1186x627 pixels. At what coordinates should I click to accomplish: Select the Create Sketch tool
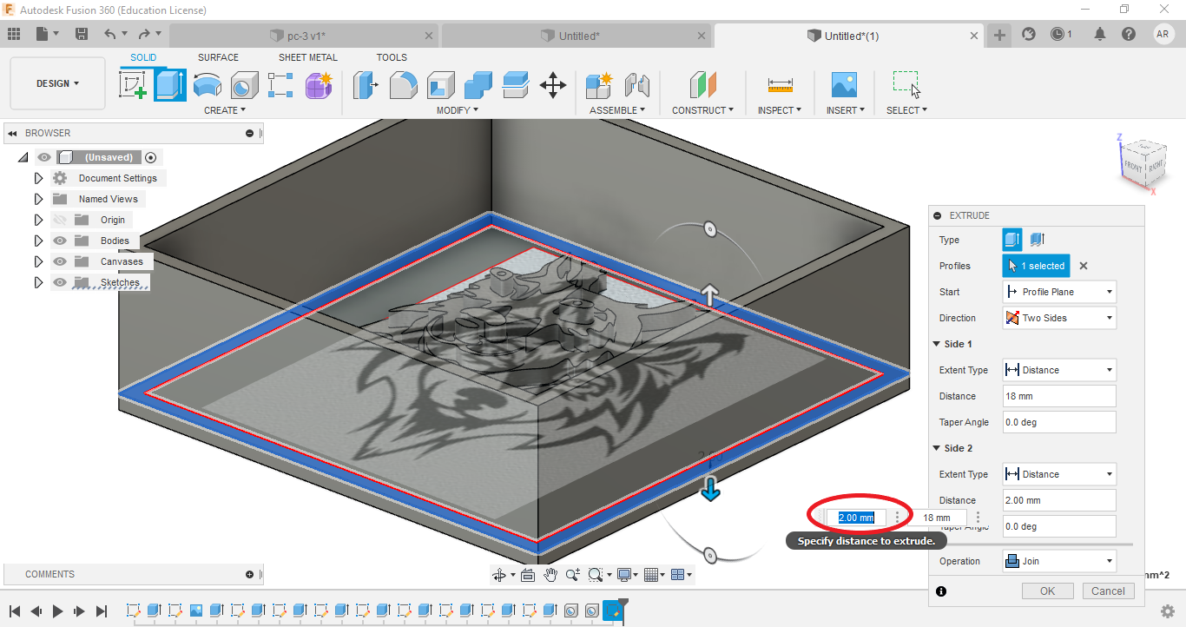pos(132,85)
